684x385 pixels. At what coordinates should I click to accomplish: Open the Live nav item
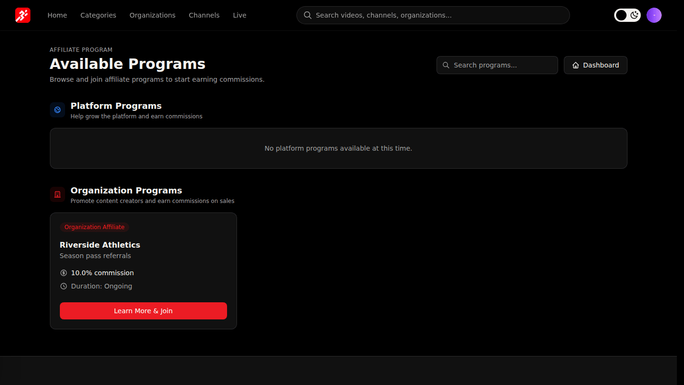pos(239,15)
